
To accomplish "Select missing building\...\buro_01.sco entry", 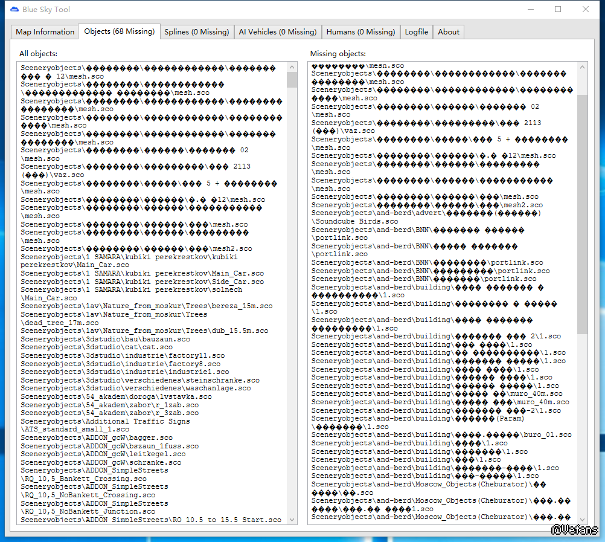I will pos(441,434).
